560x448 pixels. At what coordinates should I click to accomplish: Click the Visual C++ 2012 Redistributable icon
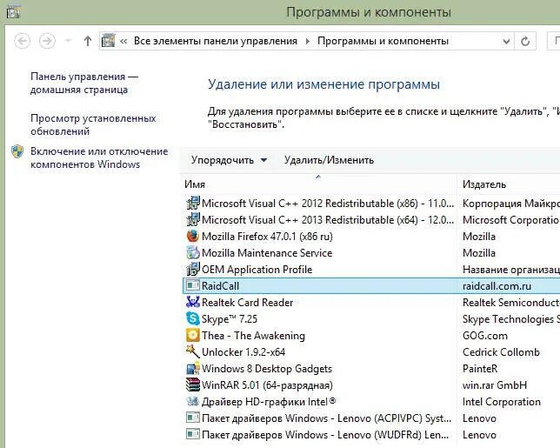pyautogui.click(x=193, y=203)
